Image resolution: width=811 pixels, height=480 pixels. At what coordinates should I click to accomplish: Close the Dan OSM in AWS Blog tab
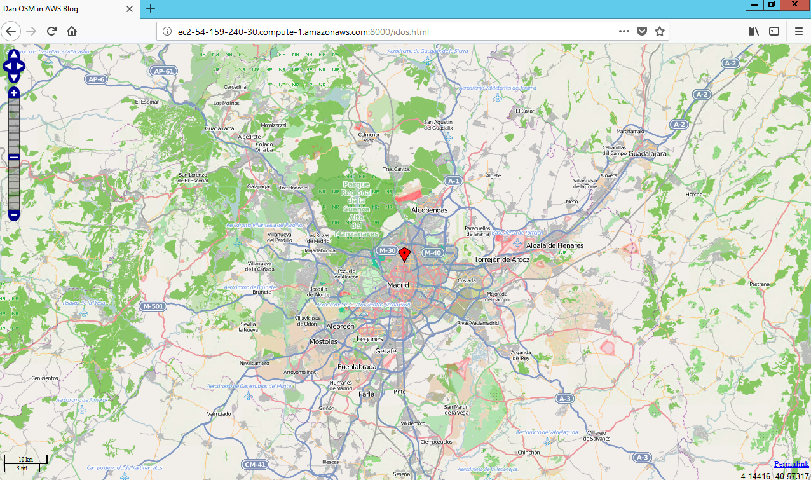pos(129,9)
